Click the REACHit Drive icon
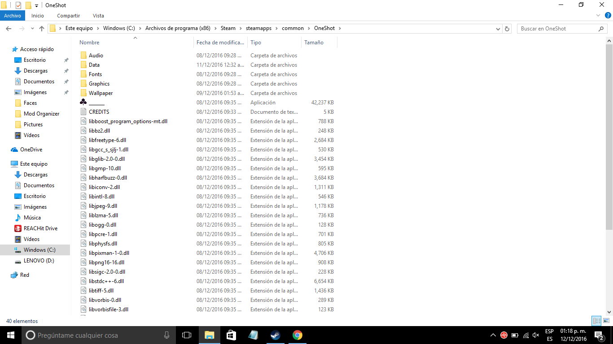Viewport: 613px width, 344px height. pyautogui.click(x=18, y=228)
